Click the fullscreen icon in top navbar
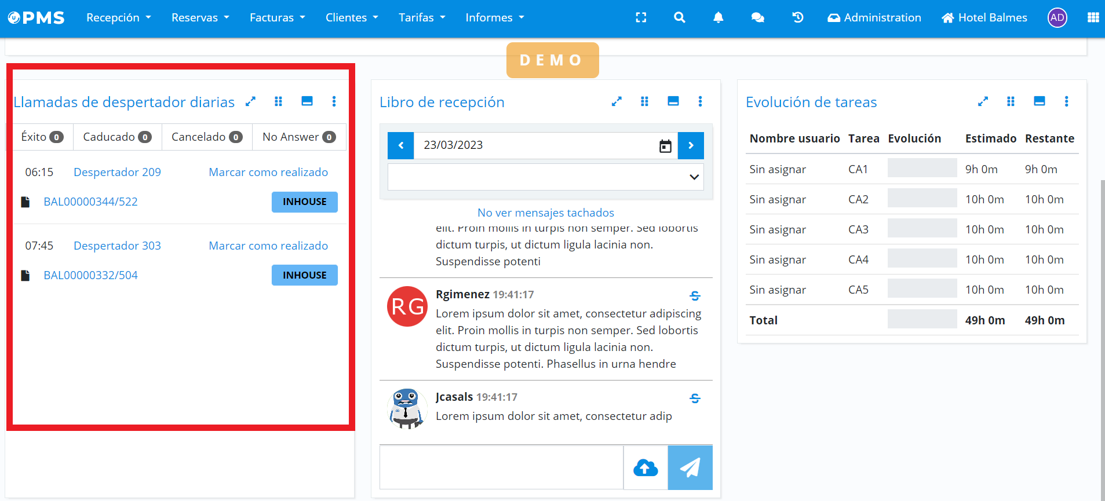The width and height of the screenshot is (1105, 501). coord(641,17)
